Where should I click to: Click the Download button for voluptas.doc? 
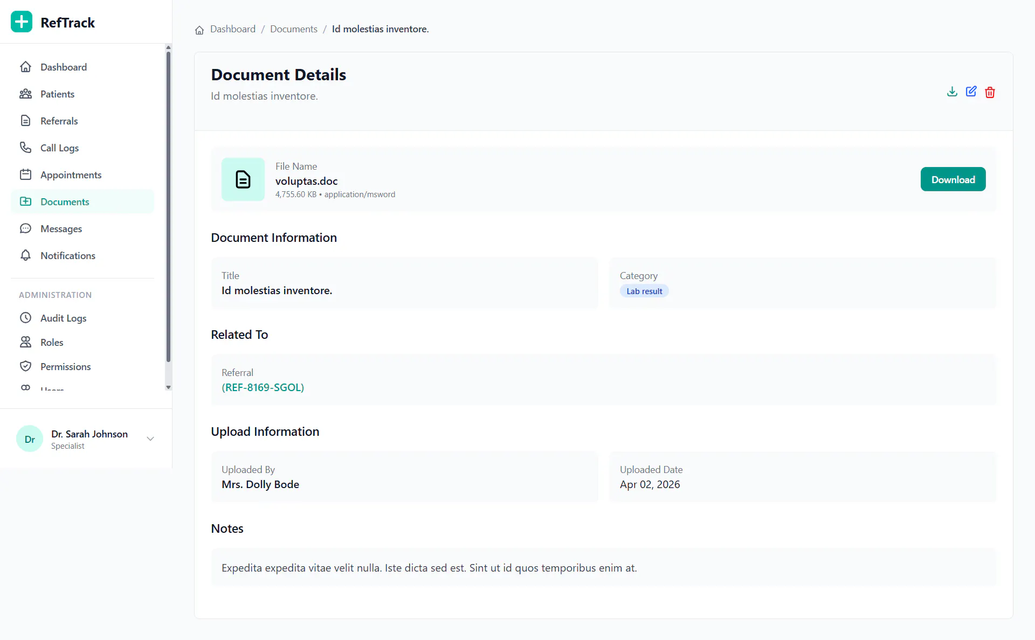tap(953, 179)
